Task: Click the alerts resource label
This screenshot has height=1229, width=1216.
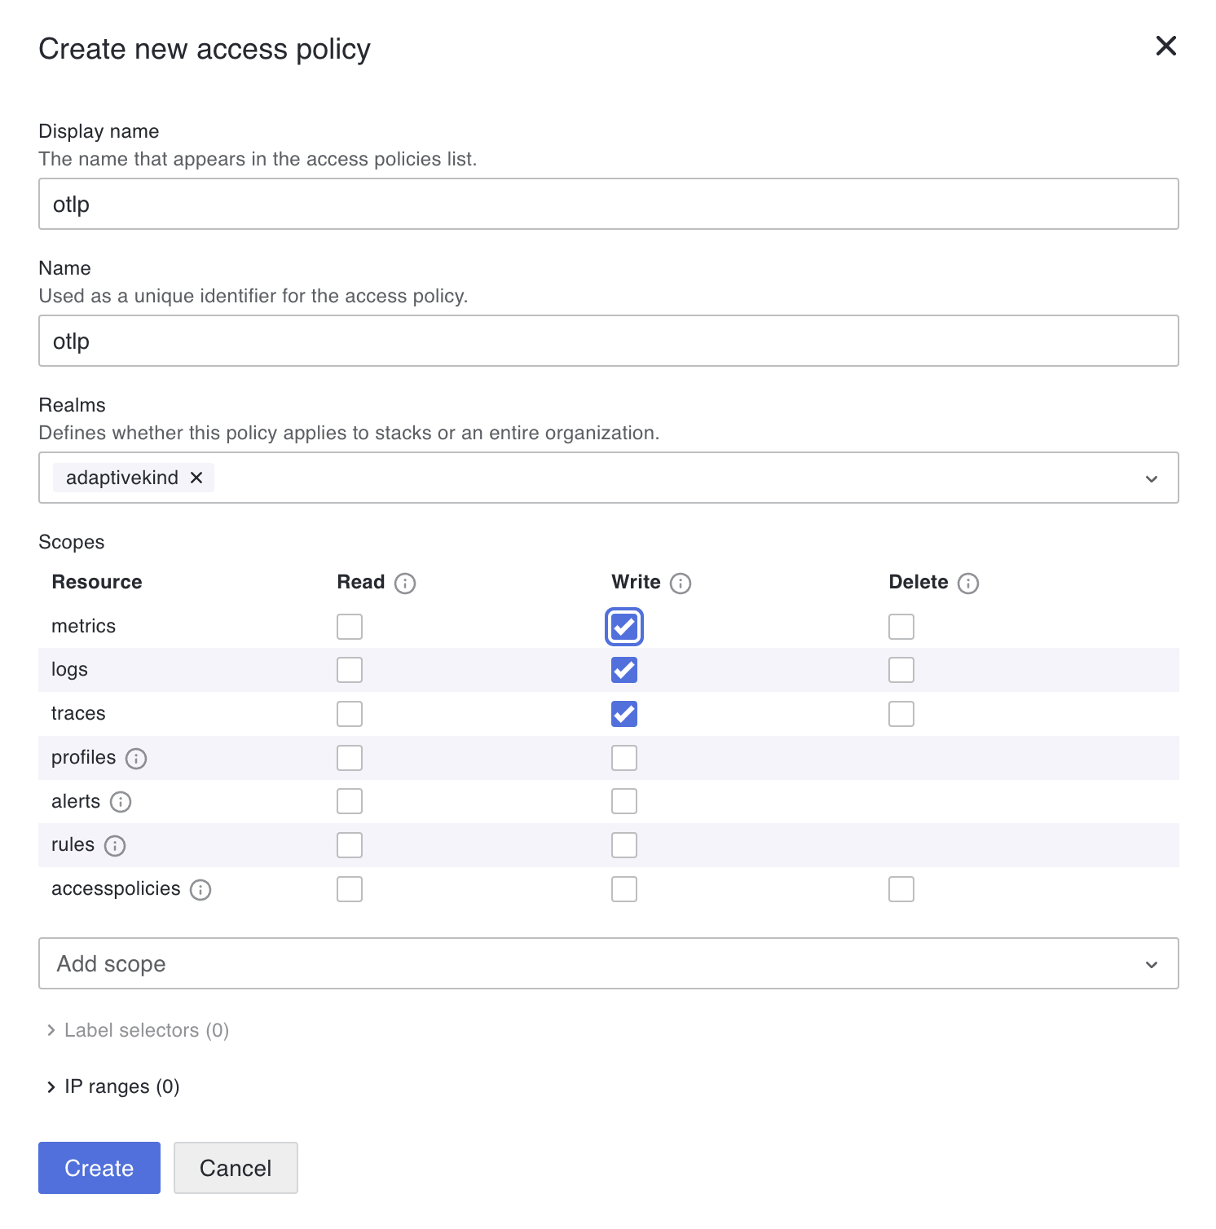Action: (76, 801)
